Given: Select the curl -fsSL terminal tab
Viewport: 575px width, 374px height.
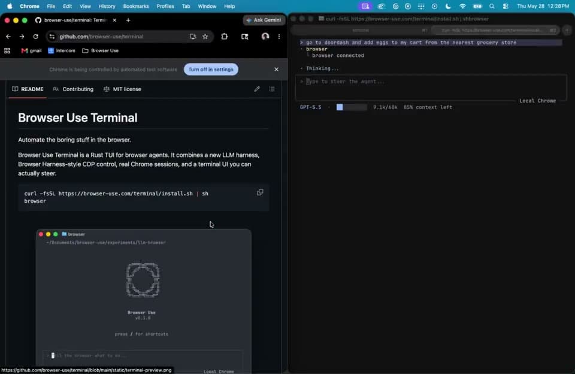Looking at the screenshot, I should click(x=495, y=30).
